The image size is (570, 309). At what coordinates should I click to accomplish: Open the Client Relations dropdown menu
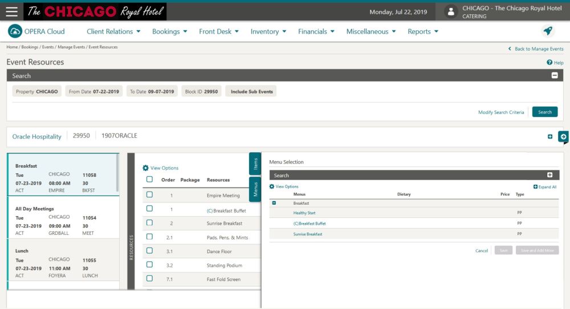click(113, 31)
